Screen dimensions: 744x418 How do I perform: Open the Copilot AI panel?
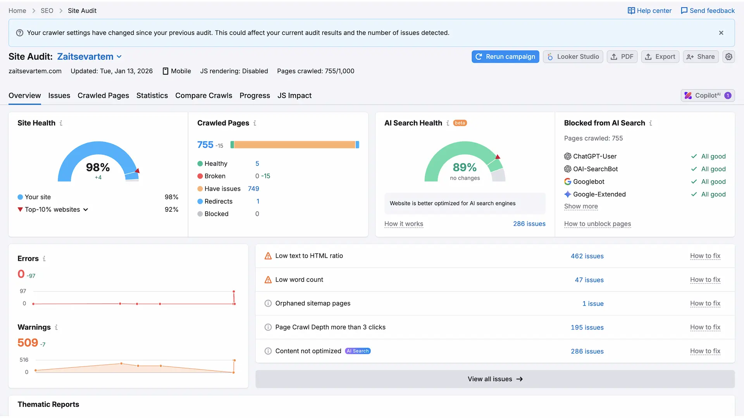[x=708, y=95]
